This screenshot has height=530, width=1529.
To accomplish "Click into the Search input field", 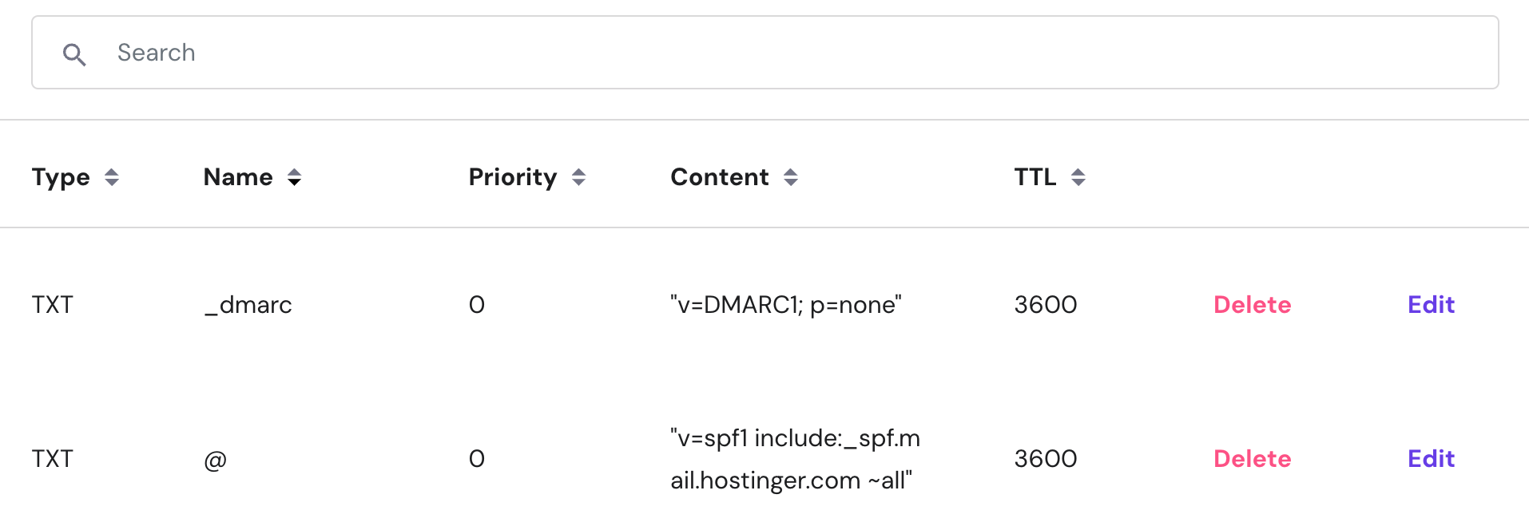I will 719,53.
